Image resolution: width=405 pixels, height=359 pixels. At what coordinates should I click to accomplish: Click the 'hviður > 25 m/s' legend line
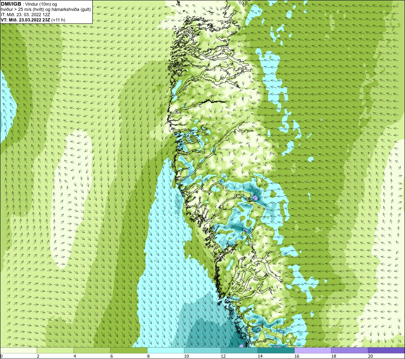[46, 9]
